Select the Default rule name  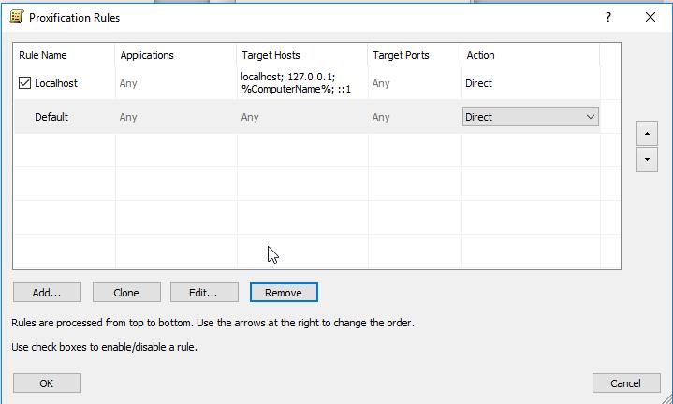click(51, 117)
